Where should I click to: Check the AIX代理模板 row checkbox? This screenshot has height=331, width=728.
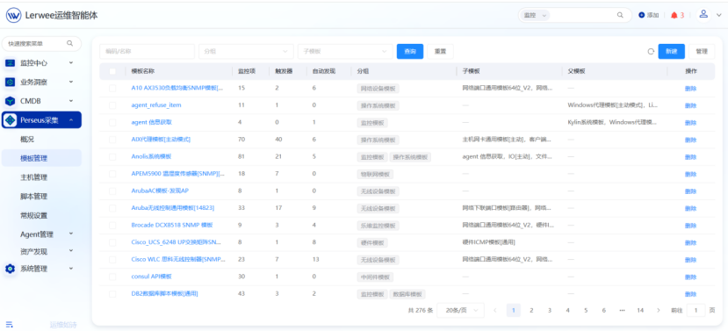(112, 140)
